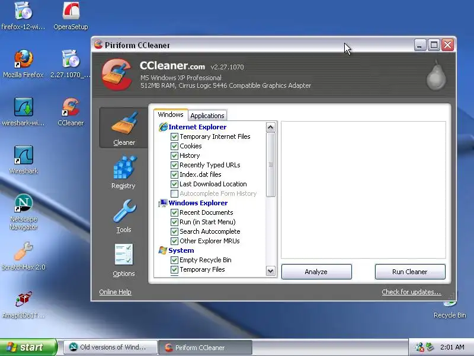The height and width of the screenshot is (356, 474).
Task: Switch to the Applications tab
Action: coord(207,116)
